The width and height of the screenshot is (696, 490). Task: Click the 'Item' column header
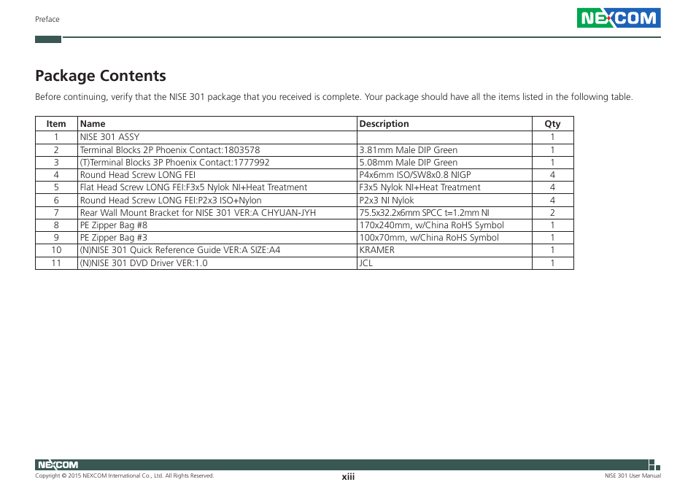coord(56,124)
